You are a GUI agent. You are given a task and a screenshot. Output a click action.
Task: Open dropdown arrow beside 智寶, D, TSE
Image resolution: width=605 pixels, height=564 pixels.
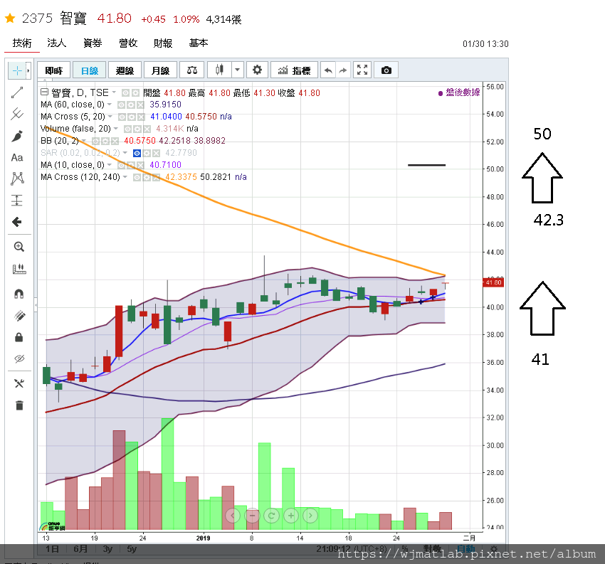[114, 92]
